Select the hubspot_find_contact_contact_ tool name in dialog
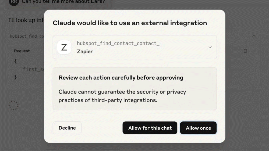Viewport: 269px width, 151px height. pos(118,43)
